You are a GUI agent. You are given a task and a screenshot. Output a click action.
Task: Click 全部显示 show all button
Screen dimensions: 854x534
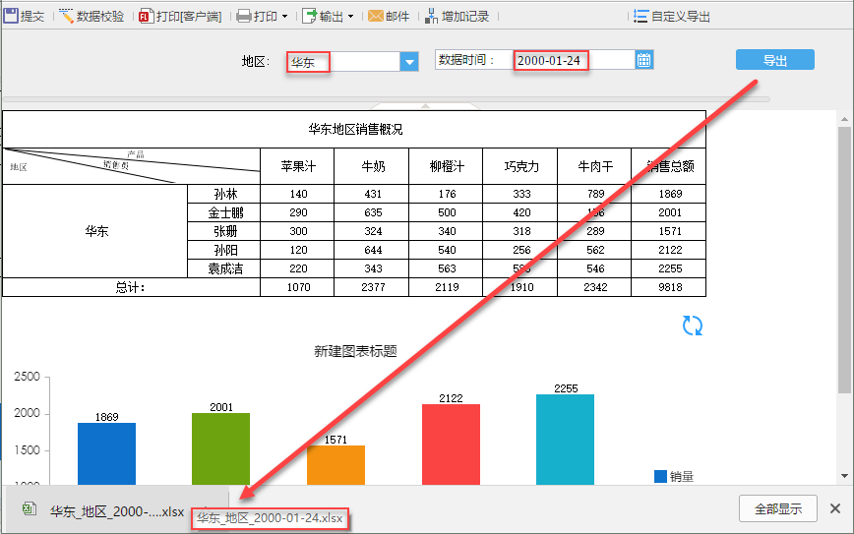(x=777, y=508)
